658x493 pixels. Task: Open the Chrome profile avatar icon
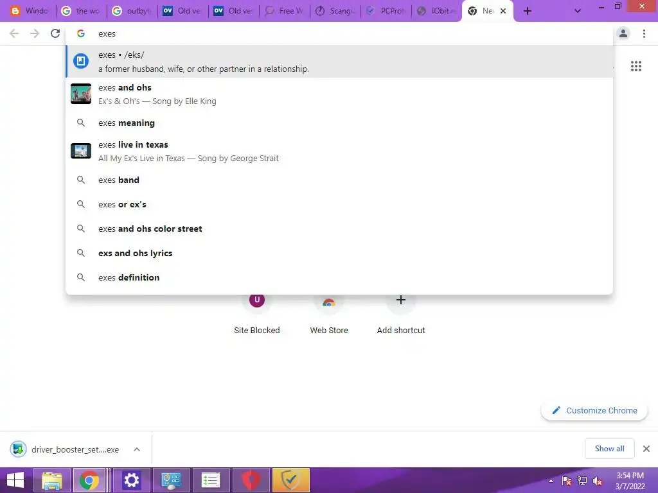point(623,33)
